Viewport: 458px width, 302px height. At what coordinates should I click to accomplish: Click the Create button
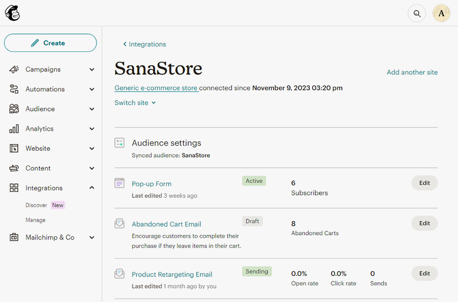(50, 43)
